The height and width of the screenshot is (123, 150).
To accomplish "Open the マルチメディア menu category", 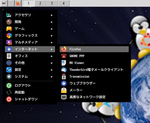I will [x=30, y=42].
